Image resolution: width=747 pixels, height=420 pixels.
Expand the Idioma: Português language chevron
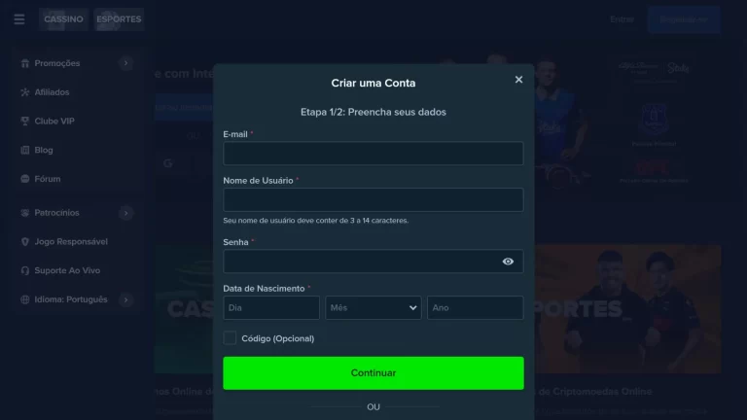[125, 299]
